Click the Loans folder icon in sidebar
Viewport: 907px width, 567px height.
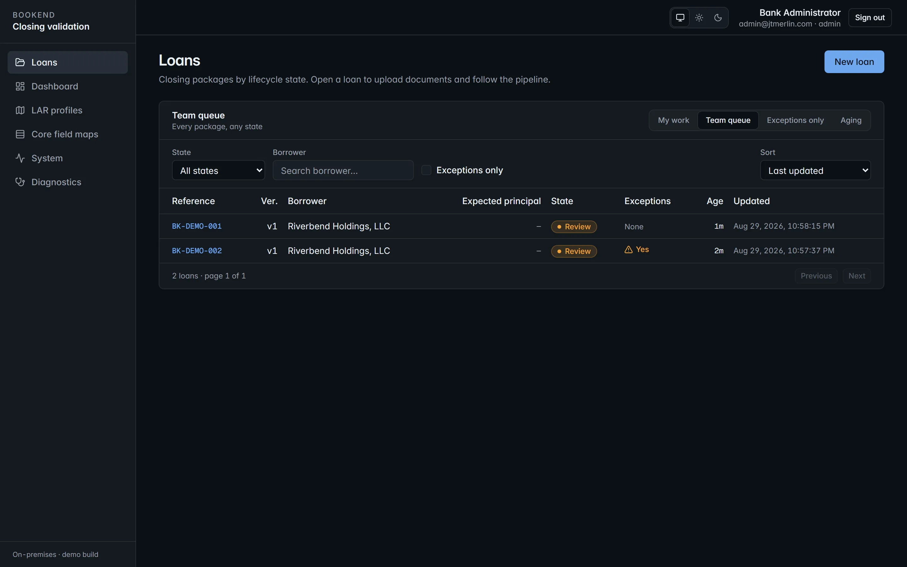pyautogui.click(x=20, y=62)
